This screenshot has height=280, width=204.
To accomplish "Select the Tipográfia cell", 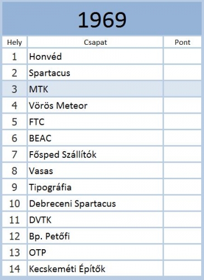I will 95,187.
